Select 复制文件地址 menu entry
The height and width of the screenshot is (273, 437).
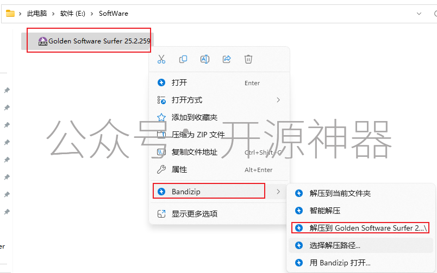pyautogui.click(x=220, y=152)
